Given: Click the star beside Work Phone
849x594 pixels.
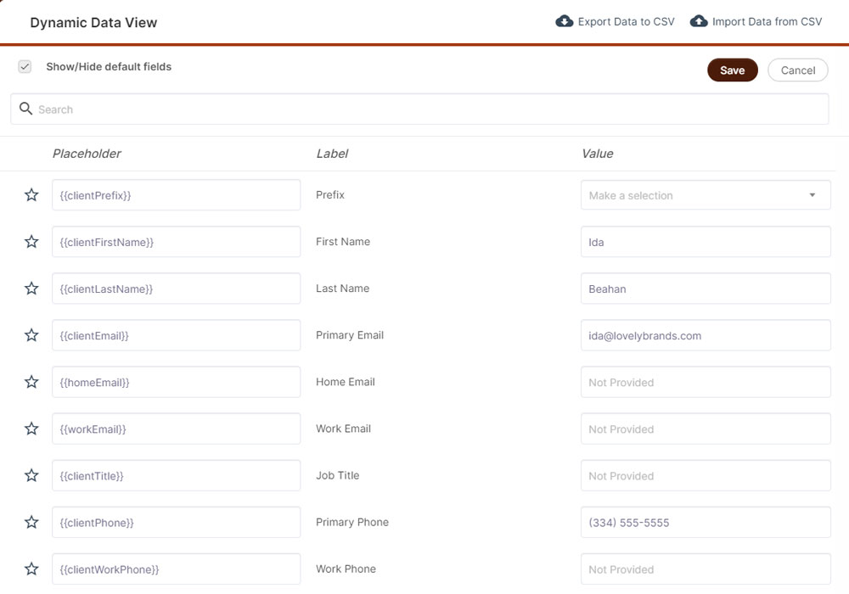Looking at the screenshot, I should pos(31,569).
